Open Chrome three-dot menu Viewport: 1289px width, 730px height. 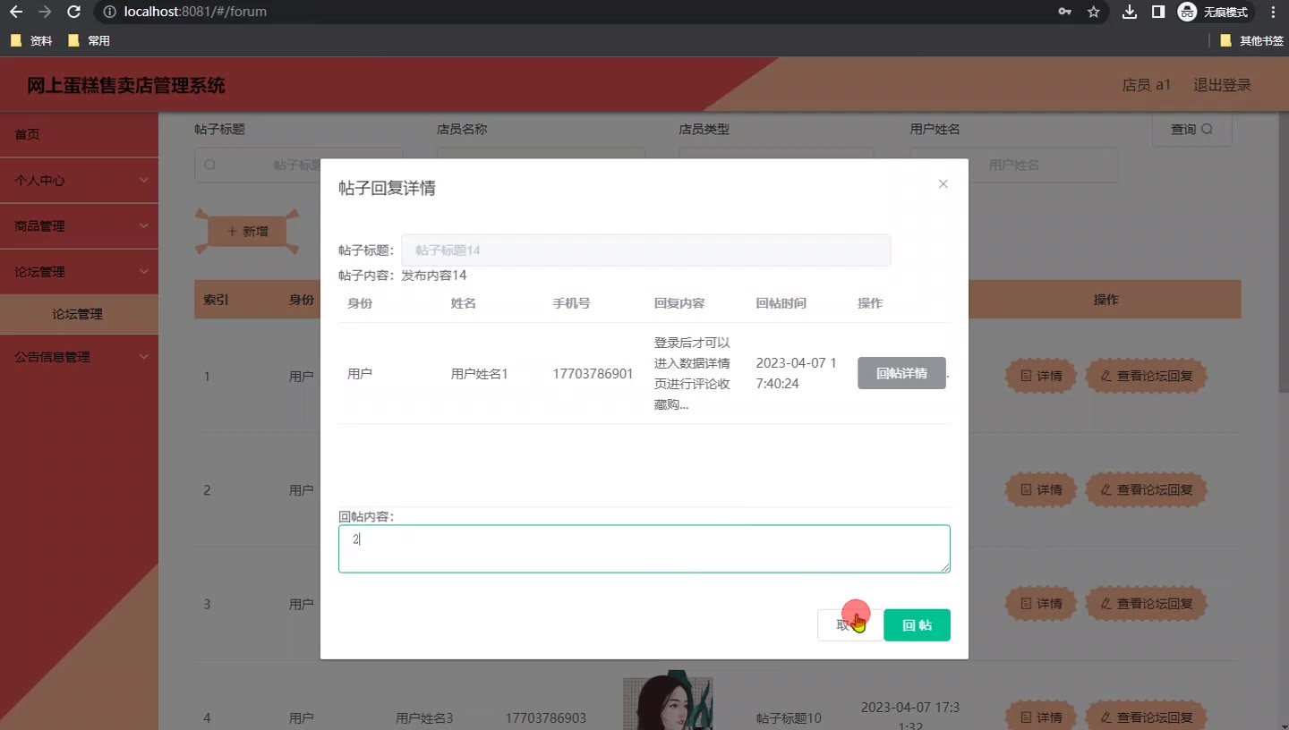(1273, 12)
